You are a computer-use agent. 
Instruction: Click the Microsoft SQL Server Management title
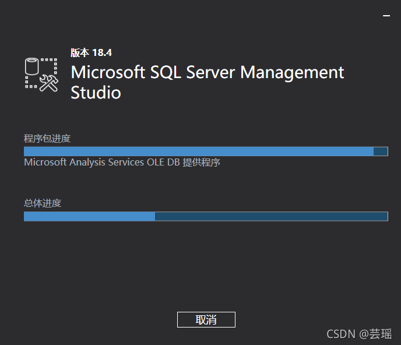click(207, 72)
